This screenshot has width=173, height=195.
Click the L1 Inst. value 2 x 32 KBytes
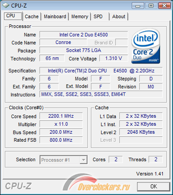[x=141, y=124]
